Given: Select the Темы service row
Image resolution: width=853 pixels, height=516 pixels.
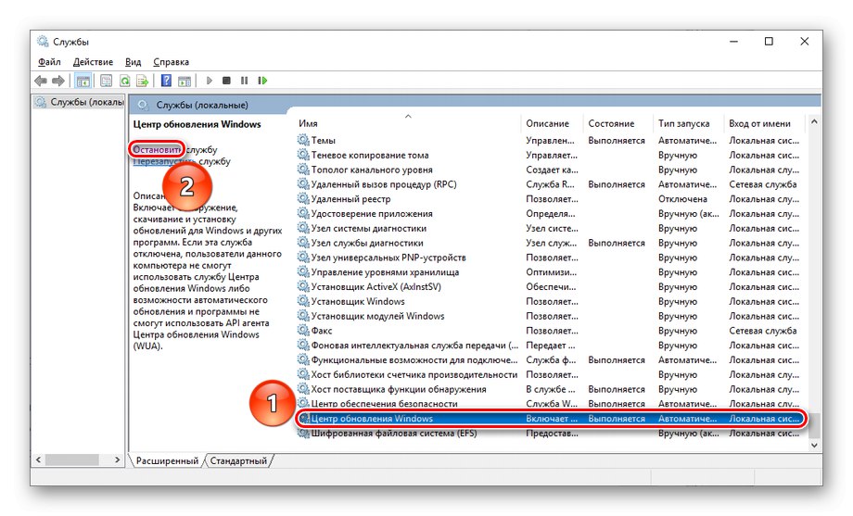Looking at the screenshot, I should click(551, 140).
